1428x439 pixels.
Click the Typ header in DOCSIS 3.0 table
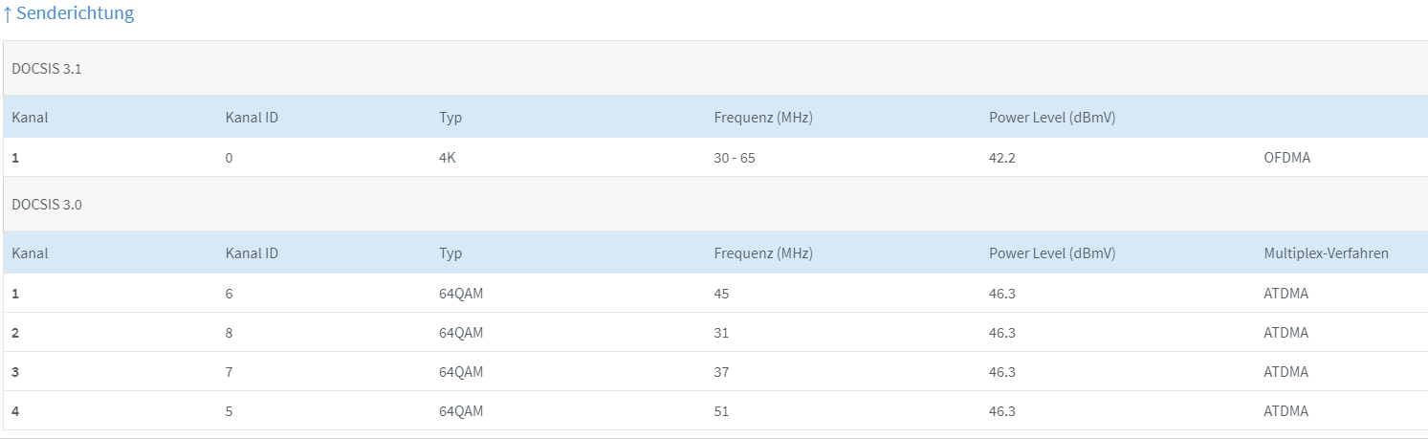point(450,253)
